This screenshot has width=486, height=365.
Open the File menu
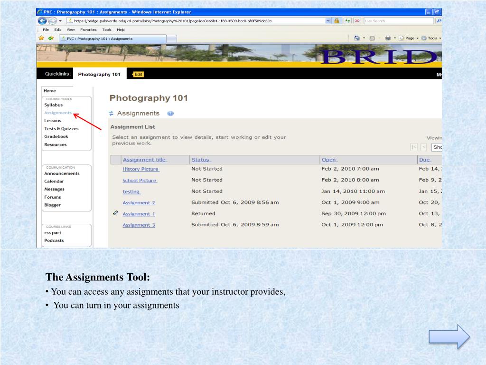[46, 30]
